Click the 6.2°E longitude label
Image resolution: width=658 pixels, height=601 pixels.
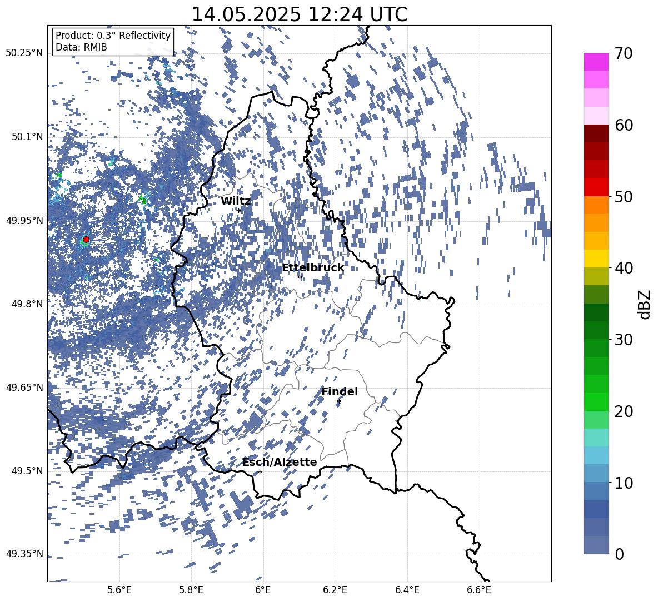[x=335, y=590]
